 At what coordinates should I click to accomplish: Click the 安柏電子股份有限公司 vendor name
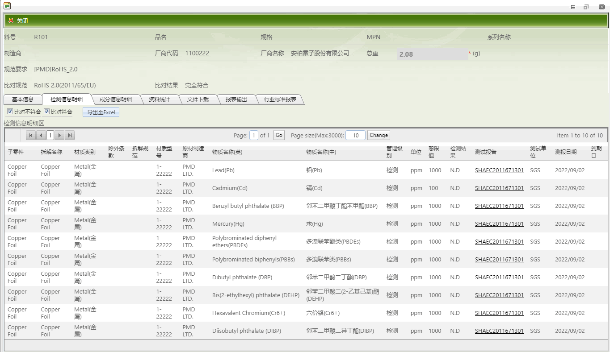click(320, 53)
